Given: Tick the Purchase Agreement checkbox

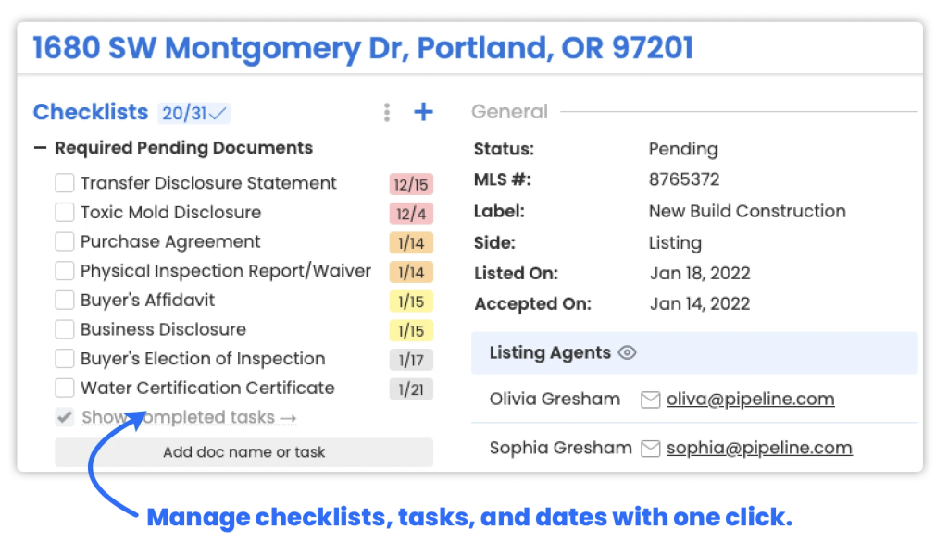Looking at the screenshot, I should pos(65,242).
